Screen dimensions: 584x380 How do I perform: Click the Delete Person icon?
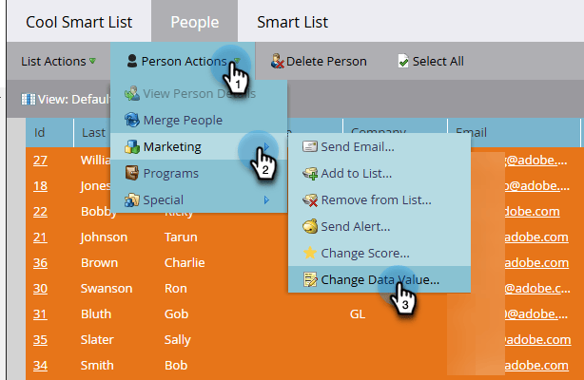point(277,61)
